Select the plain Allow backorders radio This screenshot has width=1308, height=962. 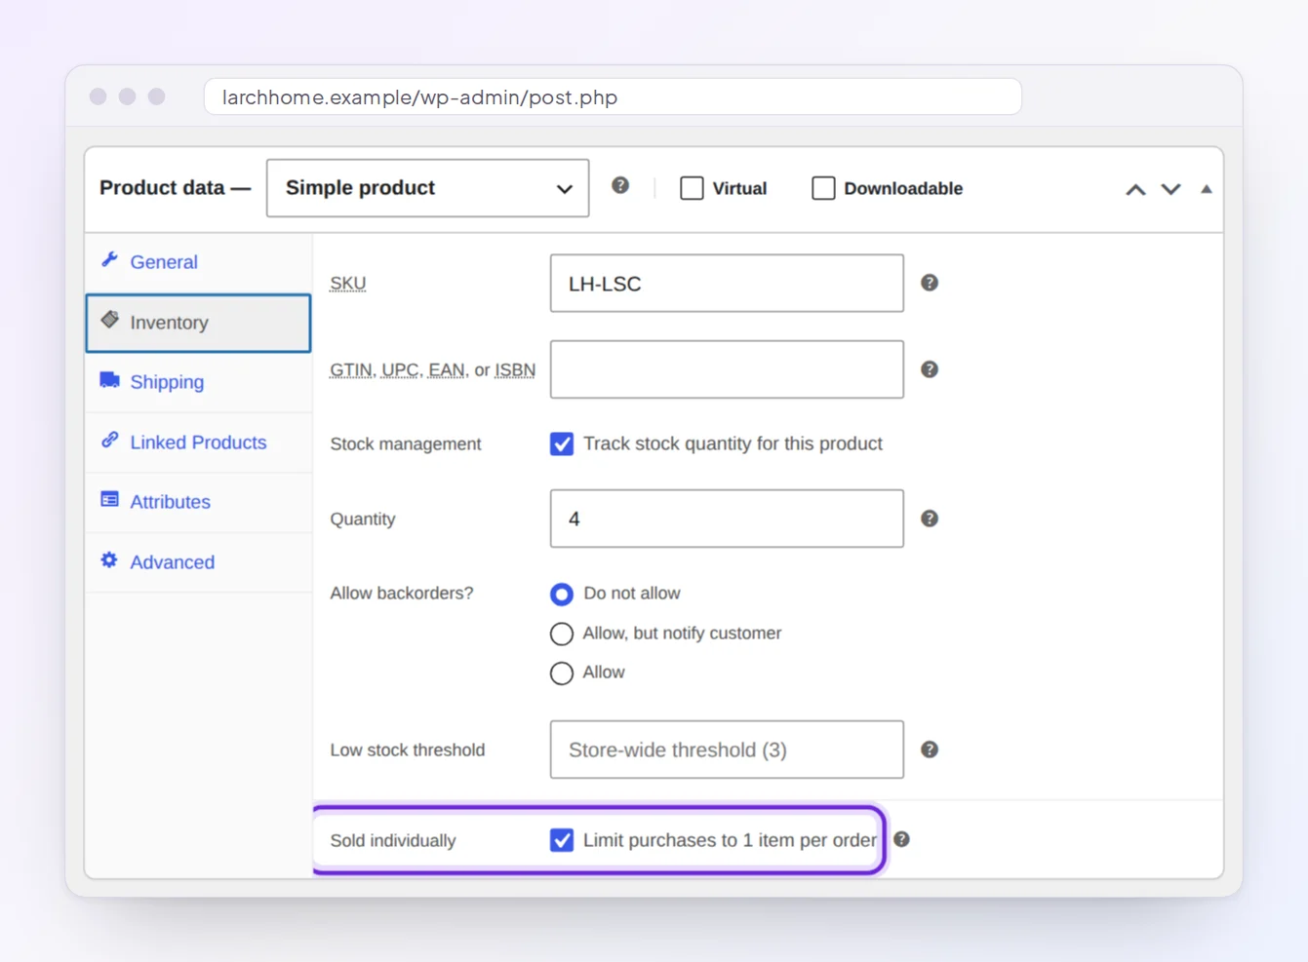(562, 673)
